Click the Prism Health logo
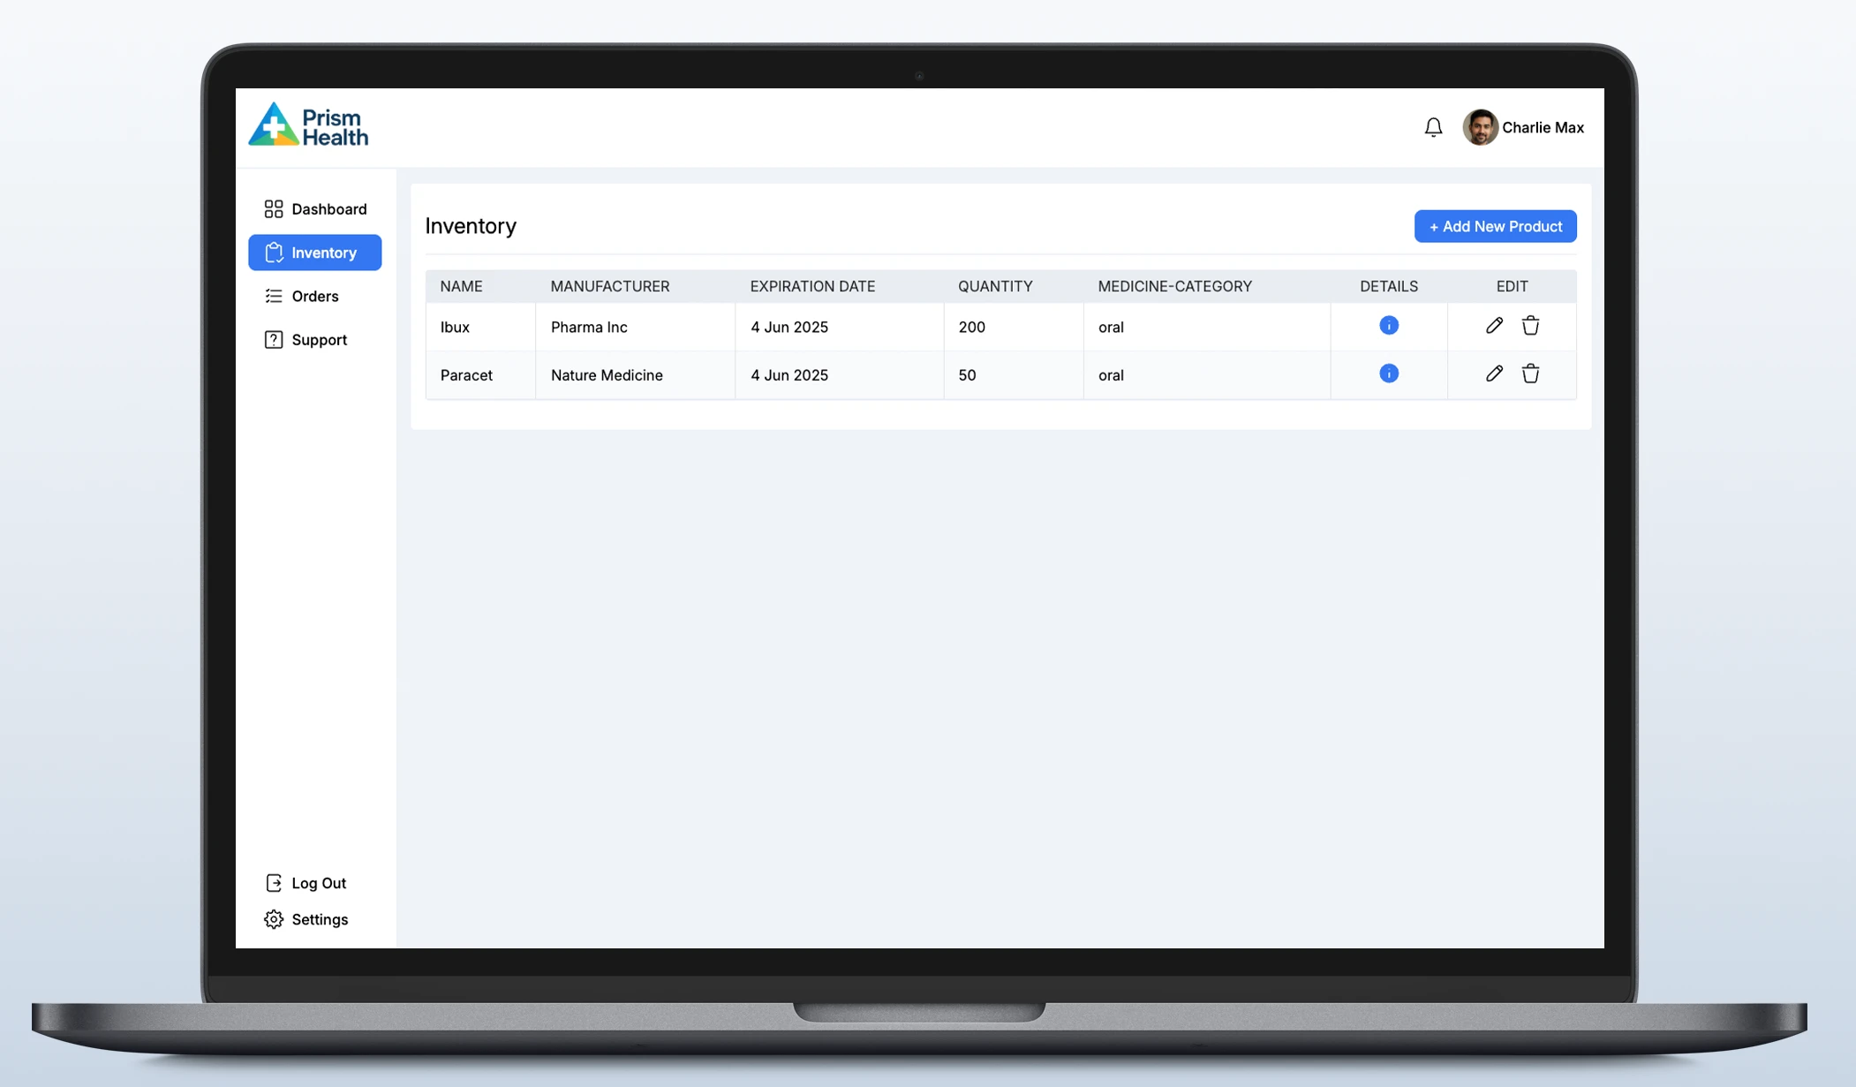The image size is (1856, 1087). coord(308,125)
